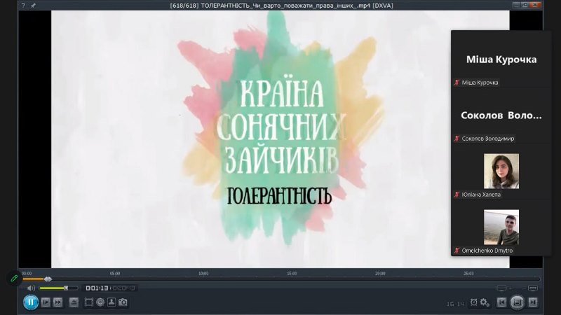Viewport: 561px width, 315px height.
Task: Select Omelchenko Dmytro participant thumbnail
Action: click(501, 227)
